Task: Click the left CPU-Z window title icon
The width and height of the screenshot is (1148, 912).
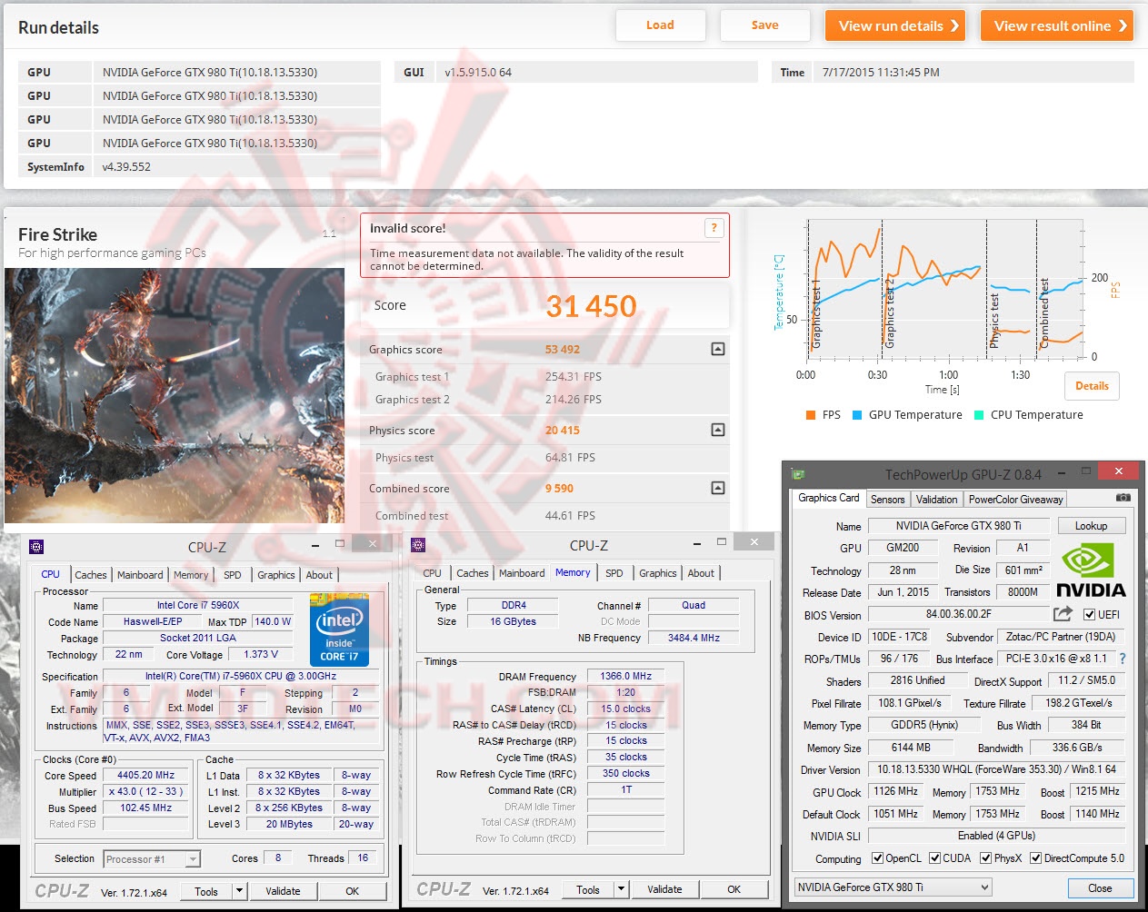Action: tap(36, 547)
